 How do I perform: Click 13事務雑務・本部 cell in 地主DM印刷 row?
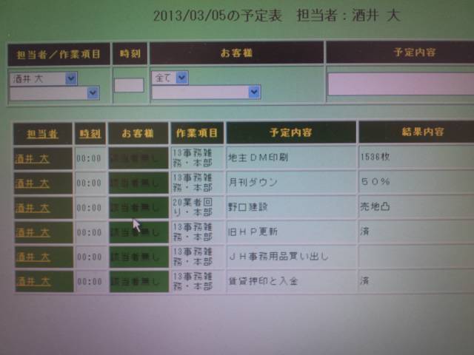[x=198, y=158]
